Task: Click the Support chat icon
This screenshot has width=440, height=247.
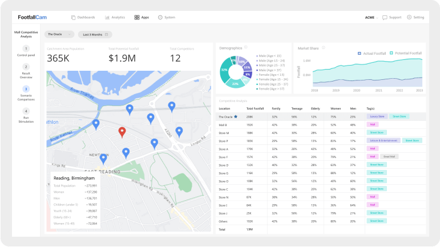Action: point(385,17)
